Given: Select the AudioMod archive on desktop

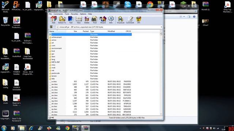Looking at the screenshot, I should 16,53.
